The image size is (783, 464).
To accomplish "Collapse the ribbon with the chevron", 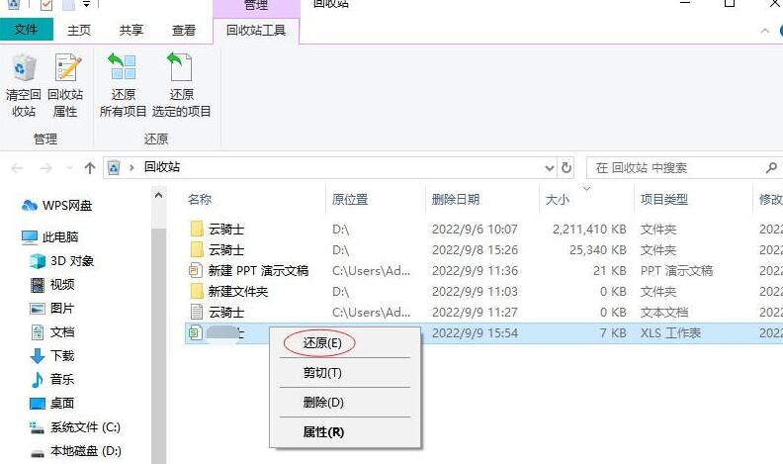I will (x=764, y=31).
